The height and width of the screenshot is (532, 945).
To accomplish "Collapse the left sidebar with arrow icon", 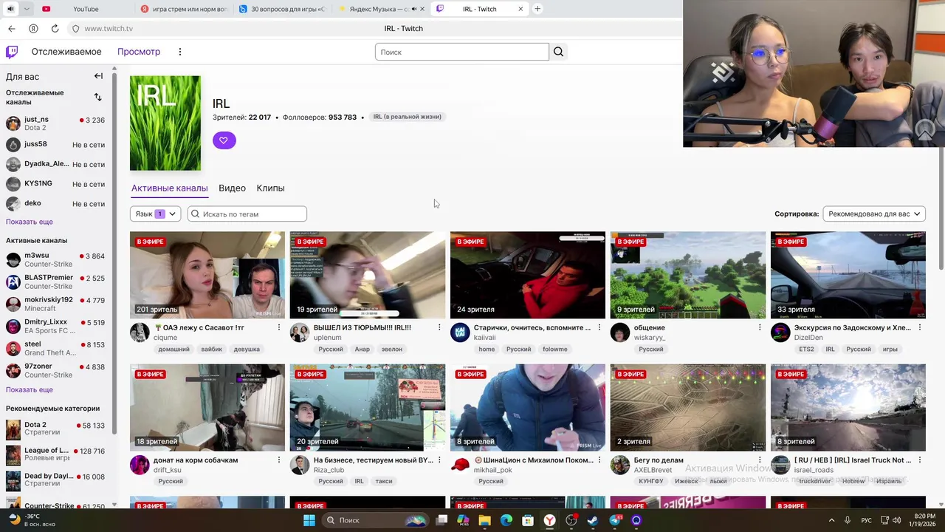I will point(98,76).
